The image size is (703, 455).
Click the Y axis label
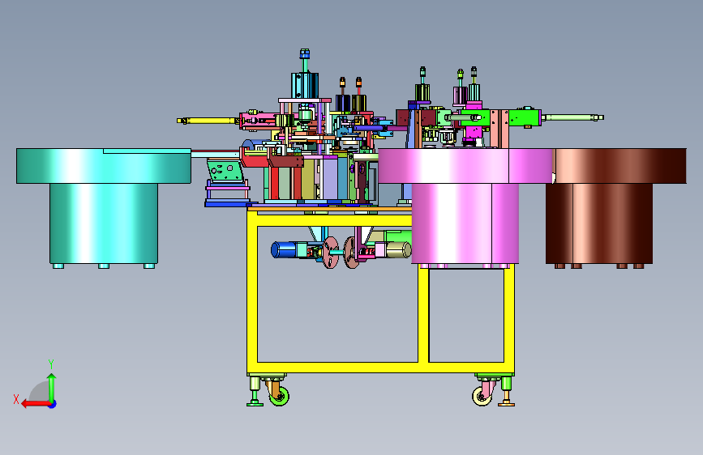51,364
